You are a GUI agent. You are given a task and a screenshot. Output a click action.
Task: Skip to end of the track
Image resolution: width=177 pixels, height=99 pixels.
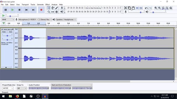point(33,10)
